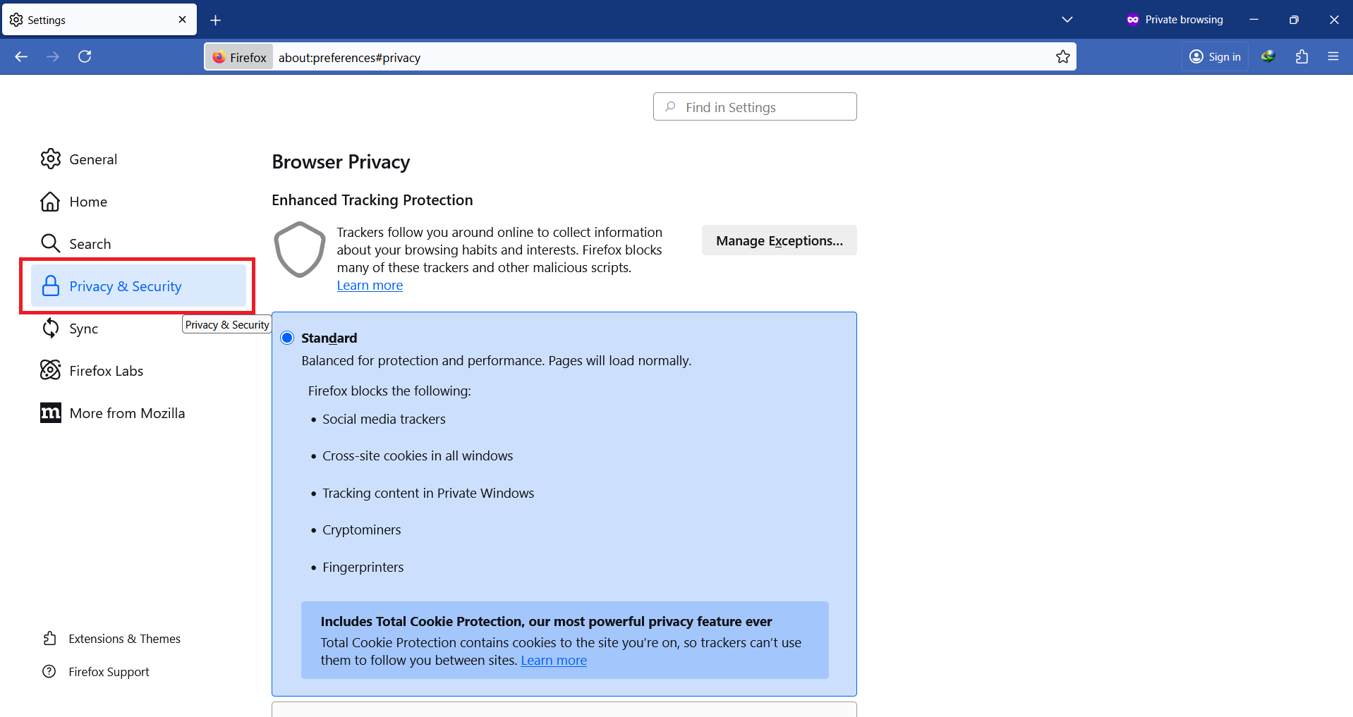Go back using the back arrow
The image size is (1353, 717).
[21, 56]
